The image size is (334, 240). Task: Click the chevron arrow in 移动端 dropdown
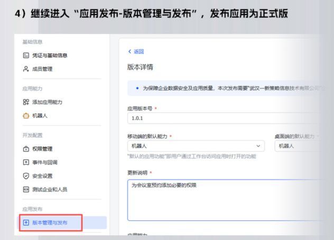(x=258, y=146)
